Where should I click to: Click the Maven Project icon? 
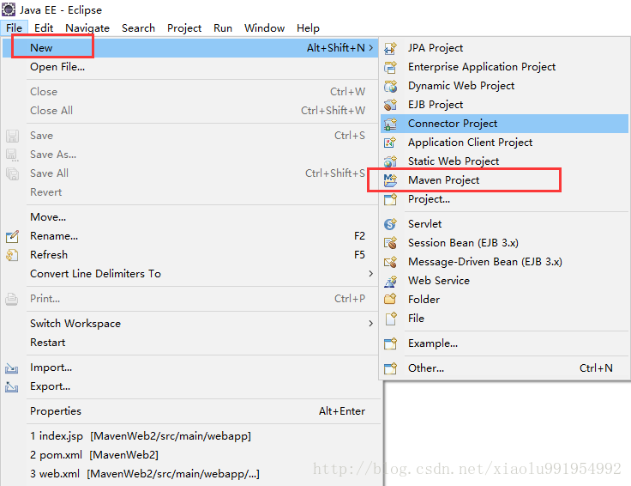(390, 180)
